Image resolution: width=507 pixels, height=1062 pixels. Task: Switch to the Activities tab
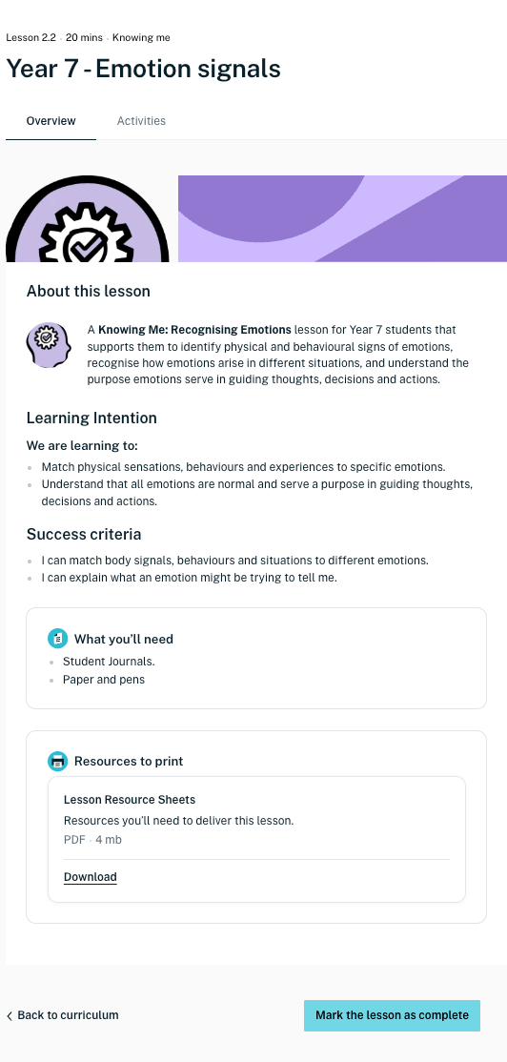tap(141, 121)
